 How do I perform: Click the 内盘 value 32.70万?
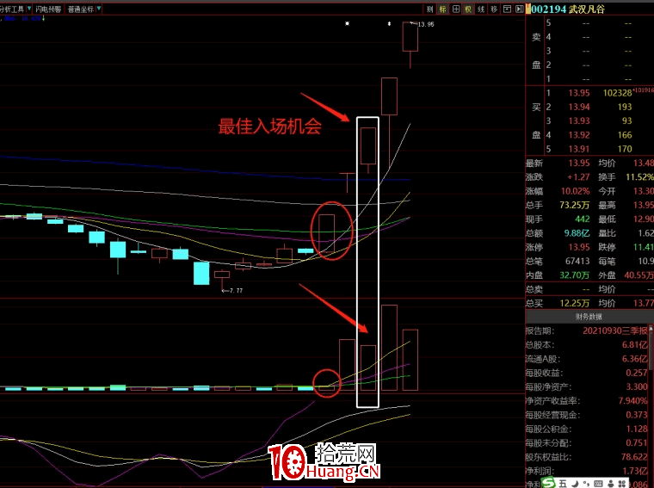(574, 275)
